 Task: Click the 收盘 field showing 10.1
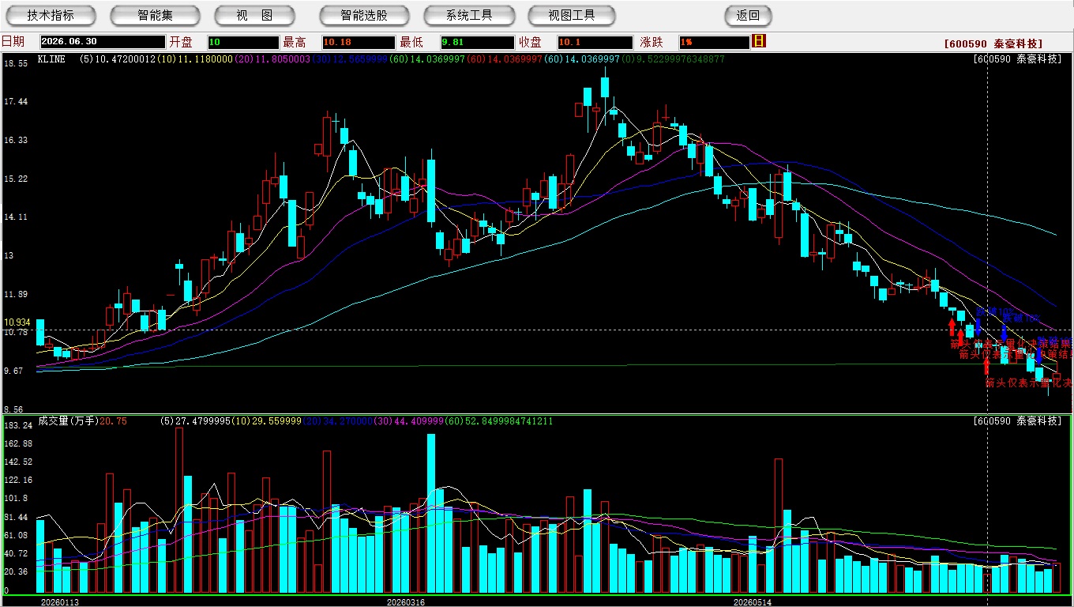595,42
